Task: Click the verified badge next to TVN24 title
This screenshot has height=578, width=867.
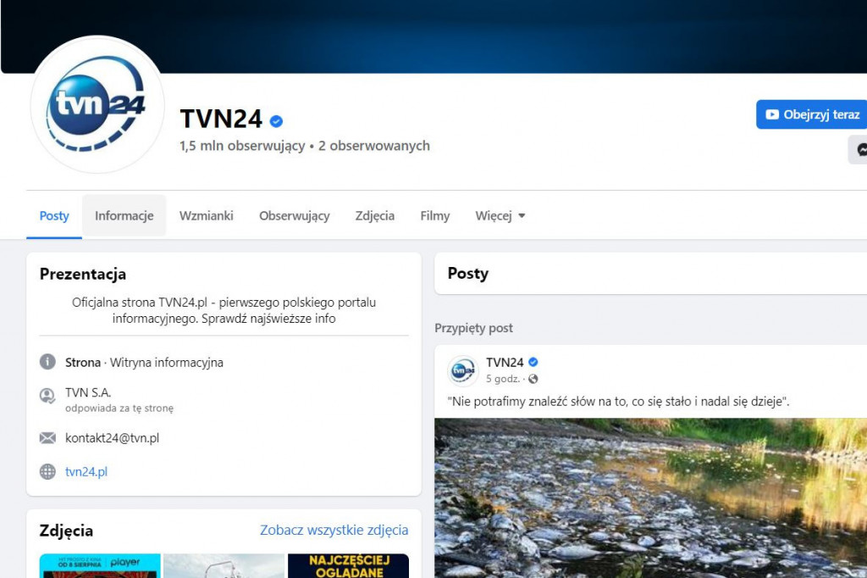Action: pos(277,120)
